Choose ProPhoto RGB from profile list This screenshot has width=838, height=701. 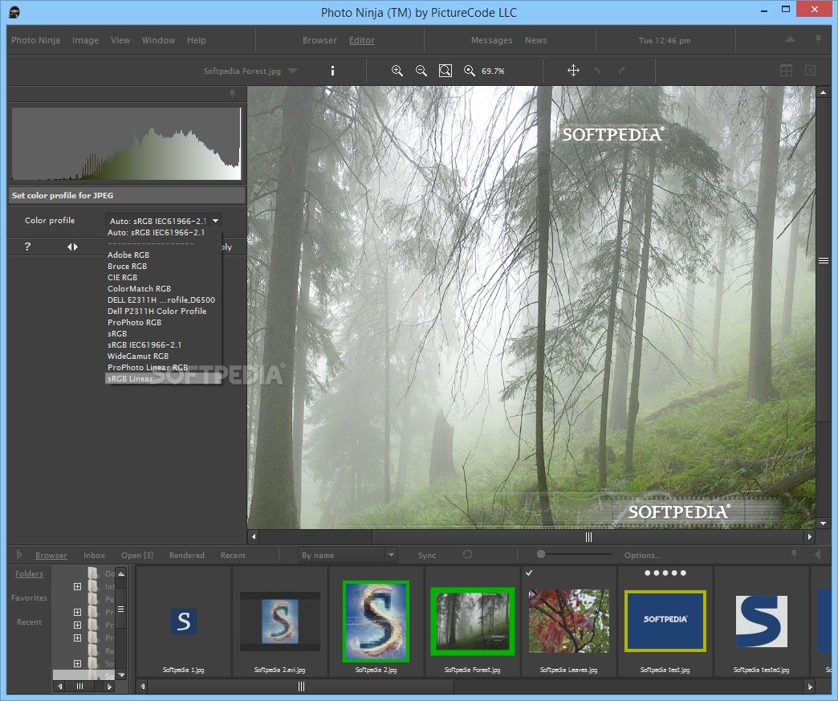point(134,323)
